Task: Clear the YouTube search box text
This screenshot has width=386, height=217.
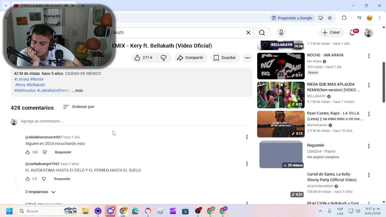Action: tap(248, 33)
